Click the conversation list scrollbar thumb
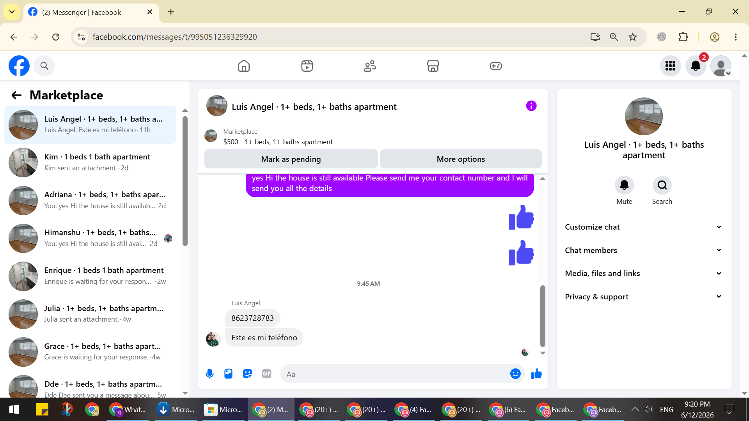Image resolution: width=749 pixels, height=421 pixels. [x=185, y=181]
